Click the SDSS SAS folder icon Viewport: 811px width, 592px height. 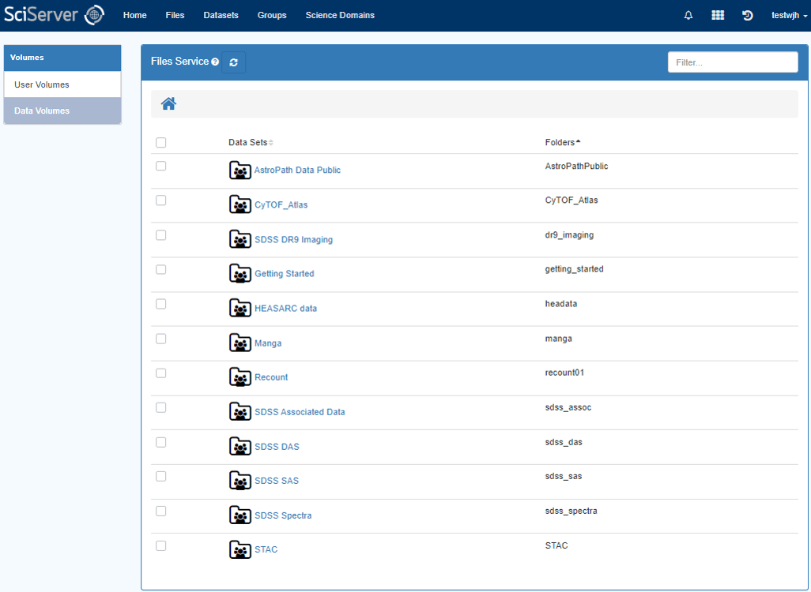tap(240, 481)
